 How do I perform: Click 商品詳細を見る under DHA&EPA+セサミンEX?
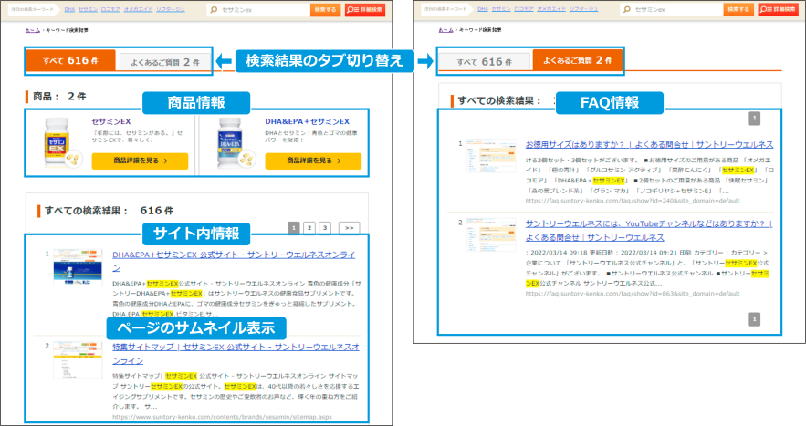tap(313, 161)
